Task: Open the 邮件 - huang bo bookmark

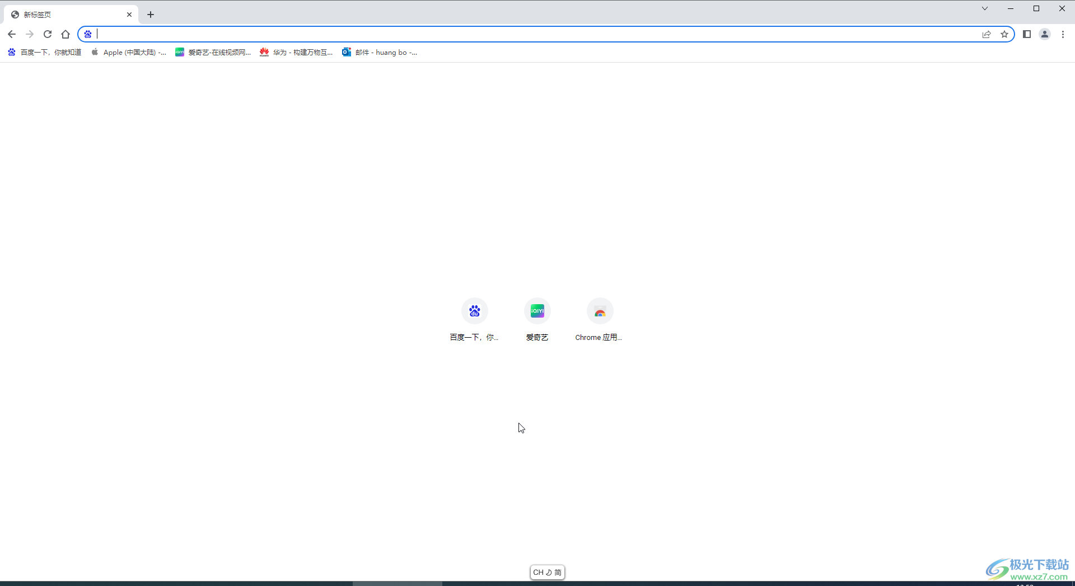Action: point(380,52)
